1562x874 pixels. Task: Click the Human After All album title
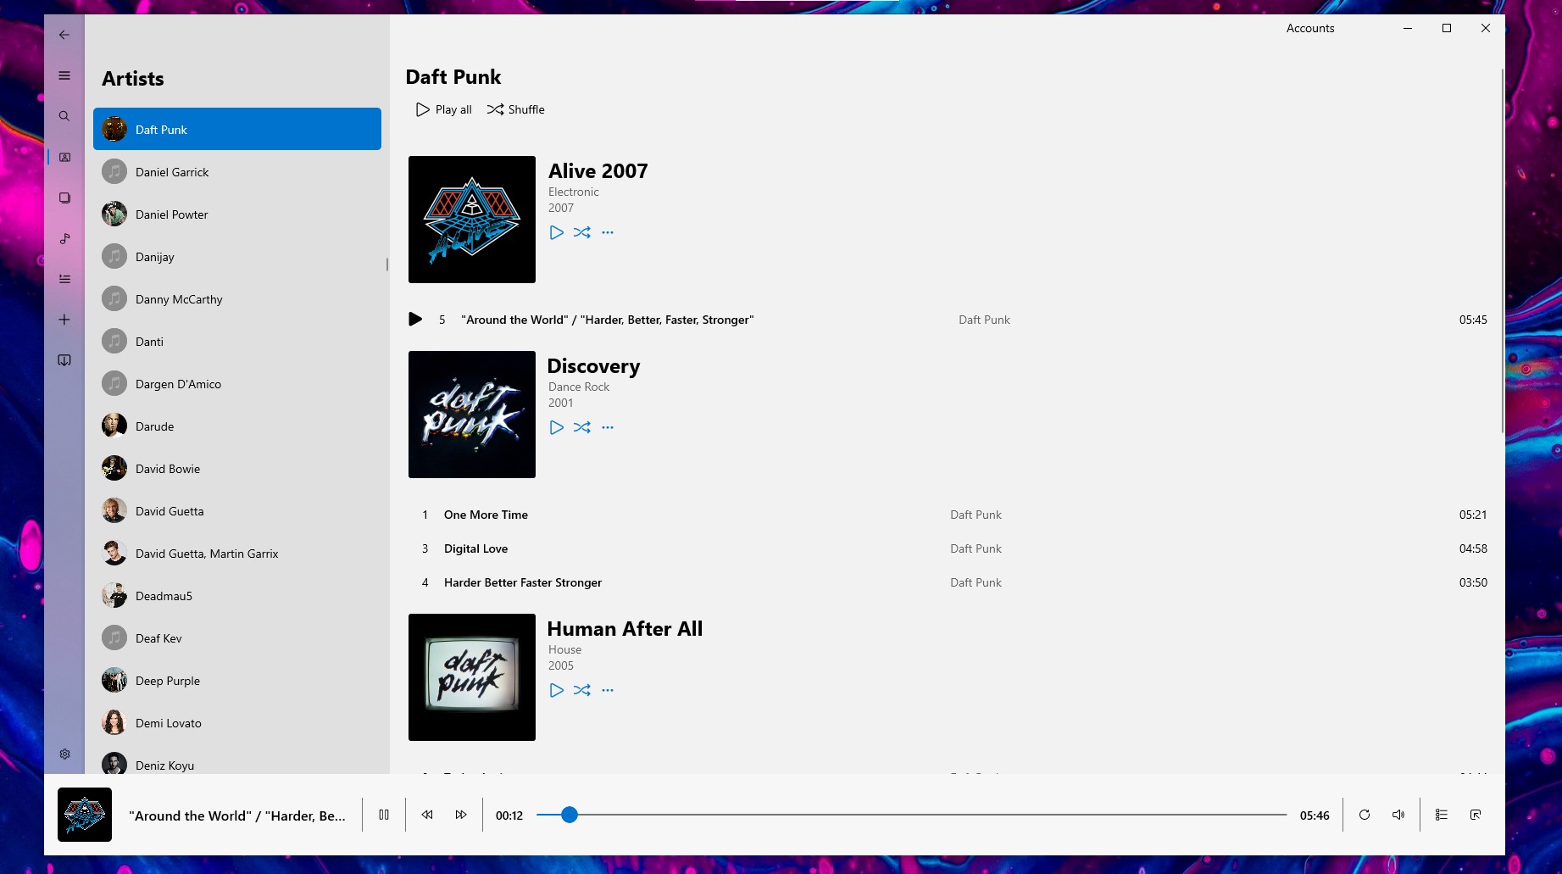pyautogui.click(x=625, y=629)
